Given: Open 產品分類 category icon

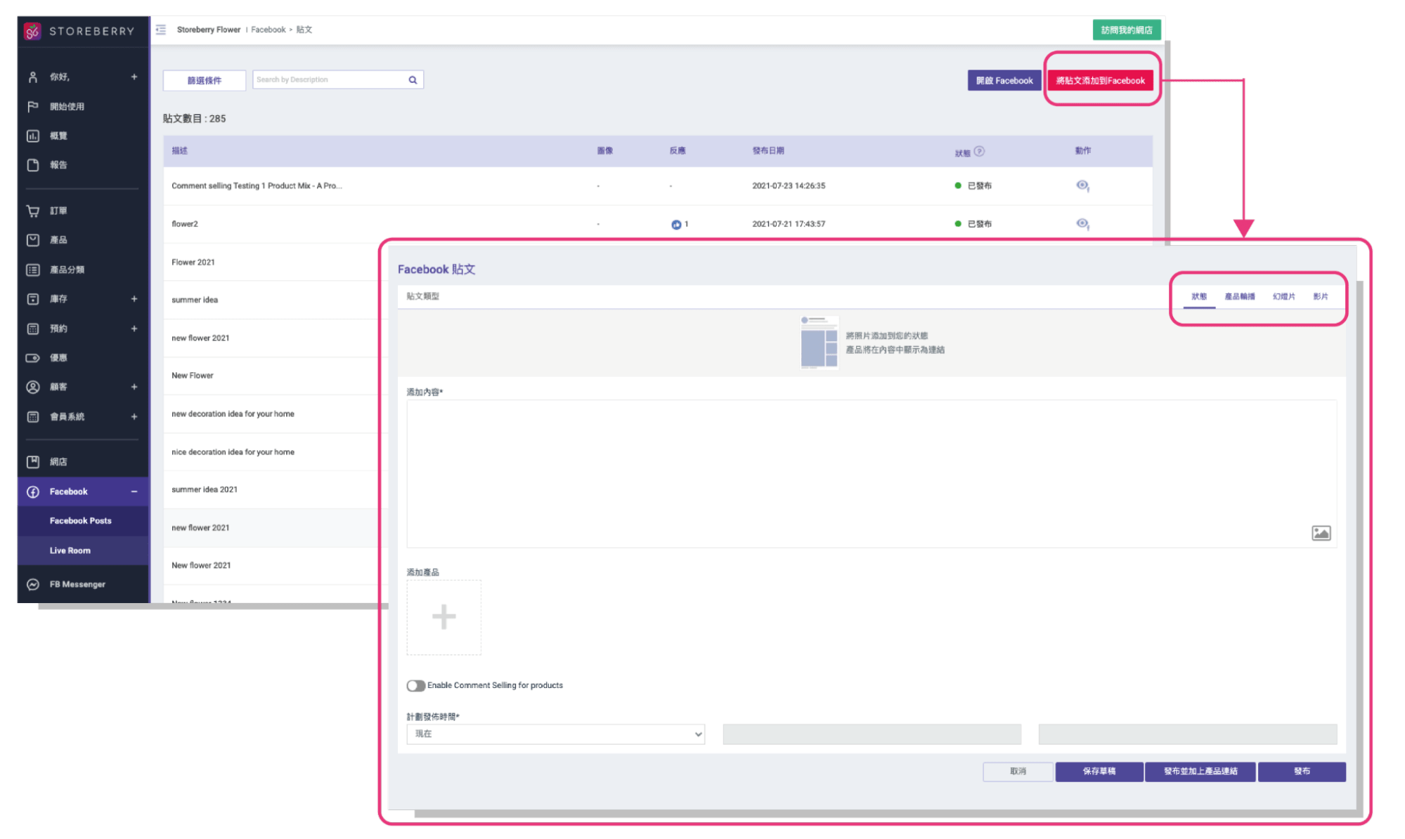Looking at the screenshot, I should tap(32, 270).
